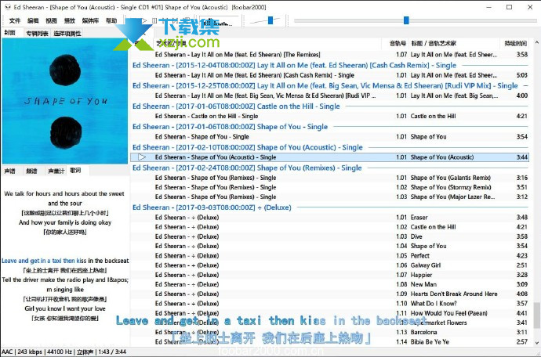Screen dimensions: 541x357
Task: Select track 1.01 Eraser
Action: [329, 218]
